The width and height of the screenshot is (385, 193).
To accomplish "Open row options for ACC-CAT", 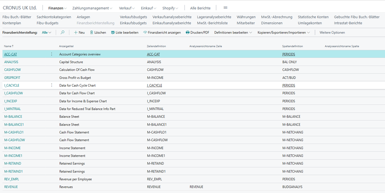I will 51,54.
